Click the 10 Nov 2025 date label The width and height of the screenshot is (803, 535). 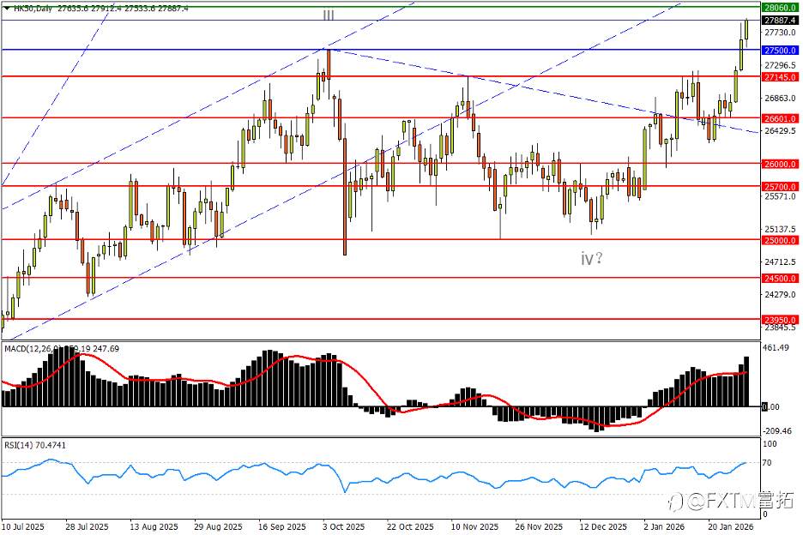(x=474, y=526)
